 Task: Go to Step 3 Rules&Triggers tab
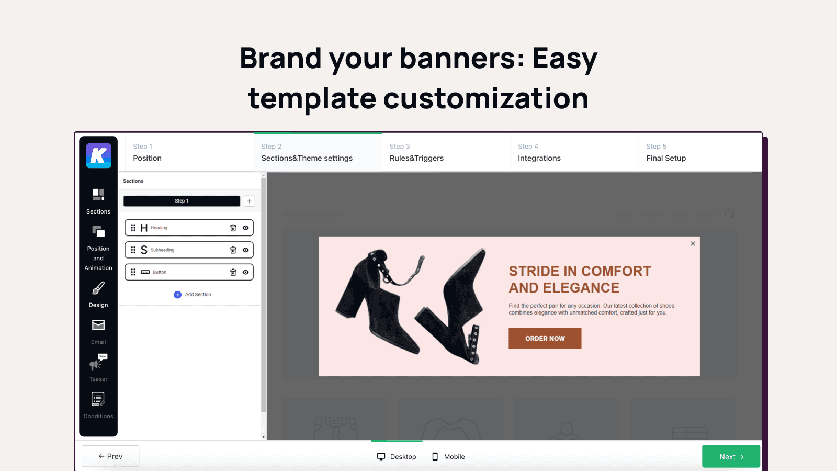[446, 152]
